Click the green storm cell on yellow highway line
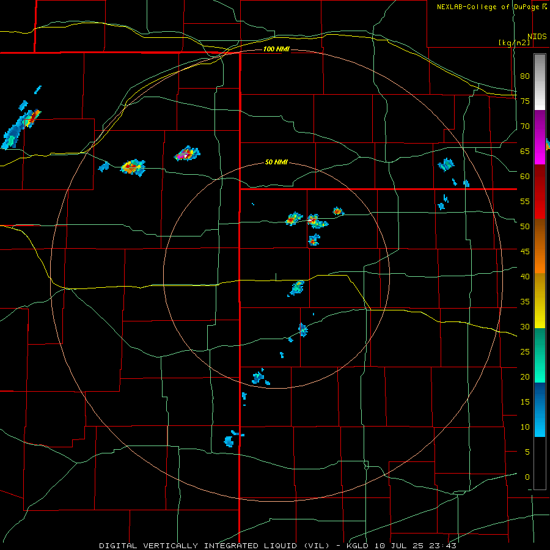This screenshot has width=550, height=550. pyautogui.click(x=297, y=288)
